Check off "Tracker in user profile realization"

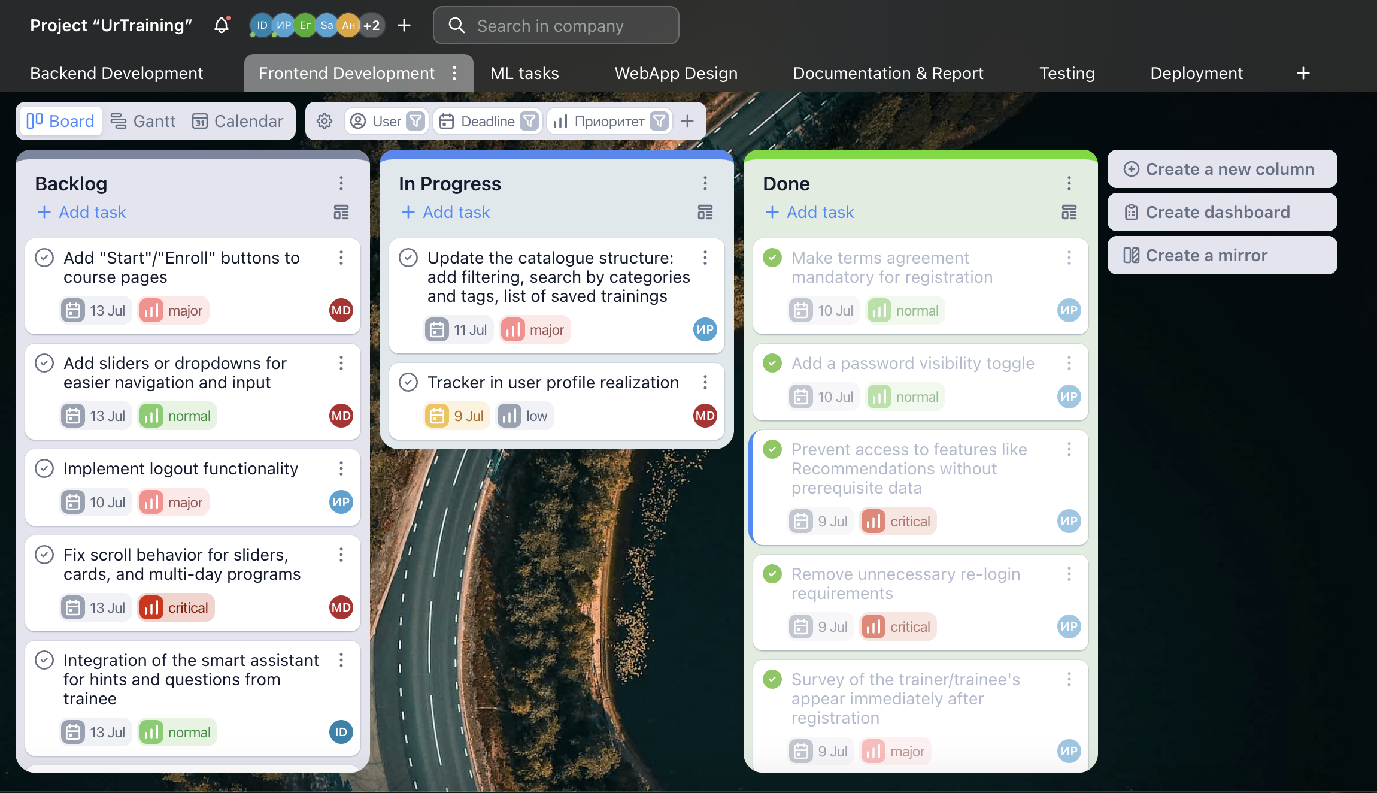[x=408, y=382]
